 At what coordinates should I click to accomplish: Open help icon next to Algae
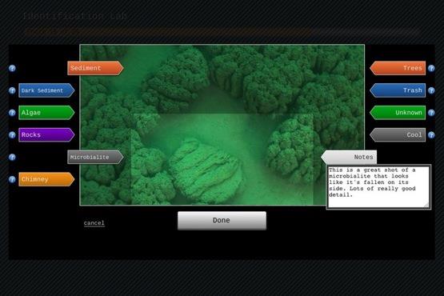pos(12,113)
